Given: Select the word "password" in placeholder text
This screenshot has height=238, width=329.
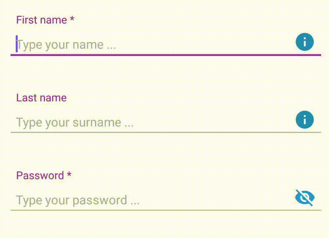Looking at the screenshot, I should click(x=100, y=201).
